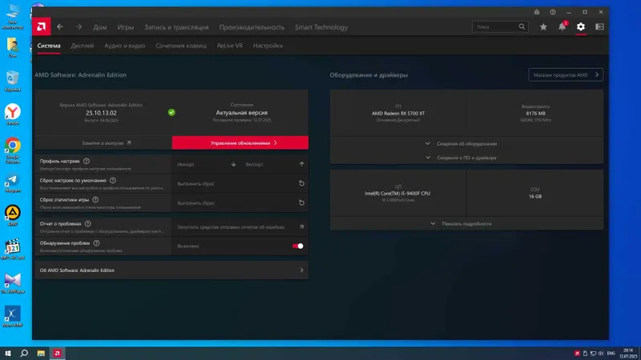Open the Запись и трансляция menu
This screenshot has height=360, width=641.
click(x=176, y=27)
